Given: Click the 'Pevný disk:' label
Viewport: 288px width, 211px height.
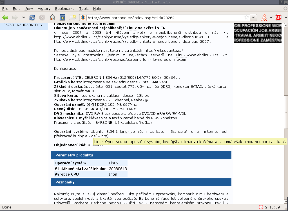Looking at the screenshot, I should point(65,109).
